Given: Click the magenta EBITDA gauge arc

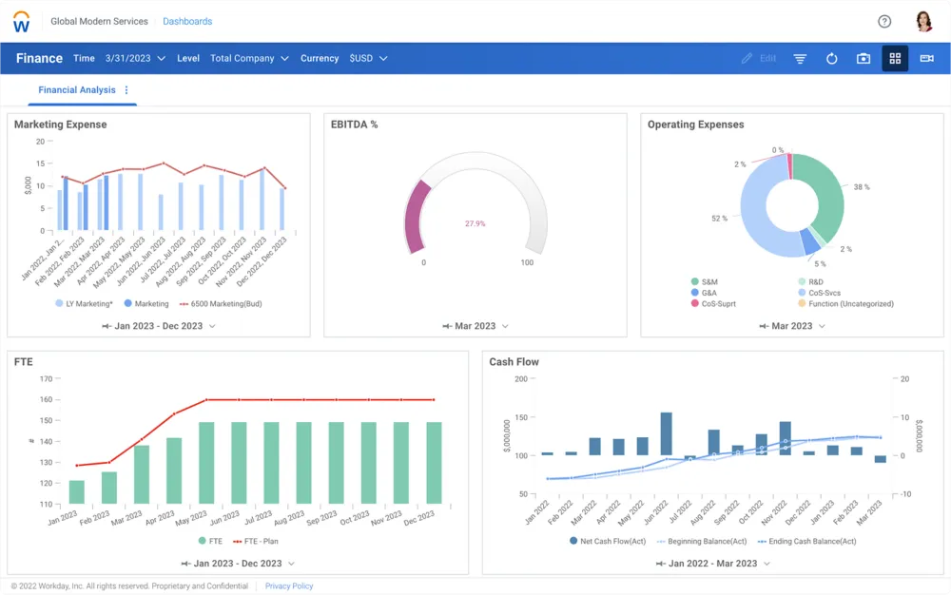Looking at the screenshot, I should pos(417,217).
